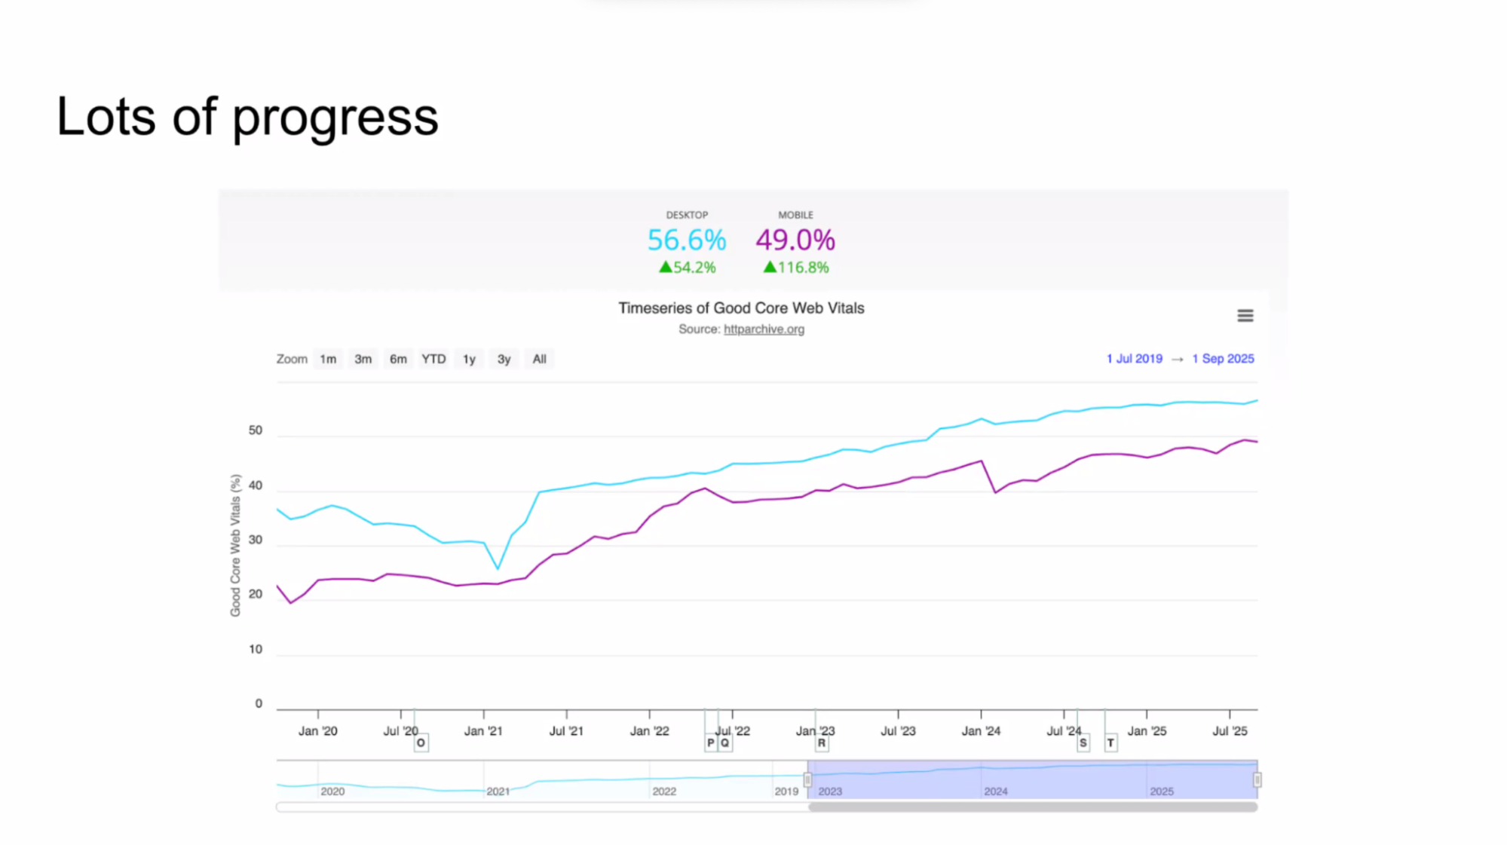Open the httparchive.org source link

[x=764, y=329]
